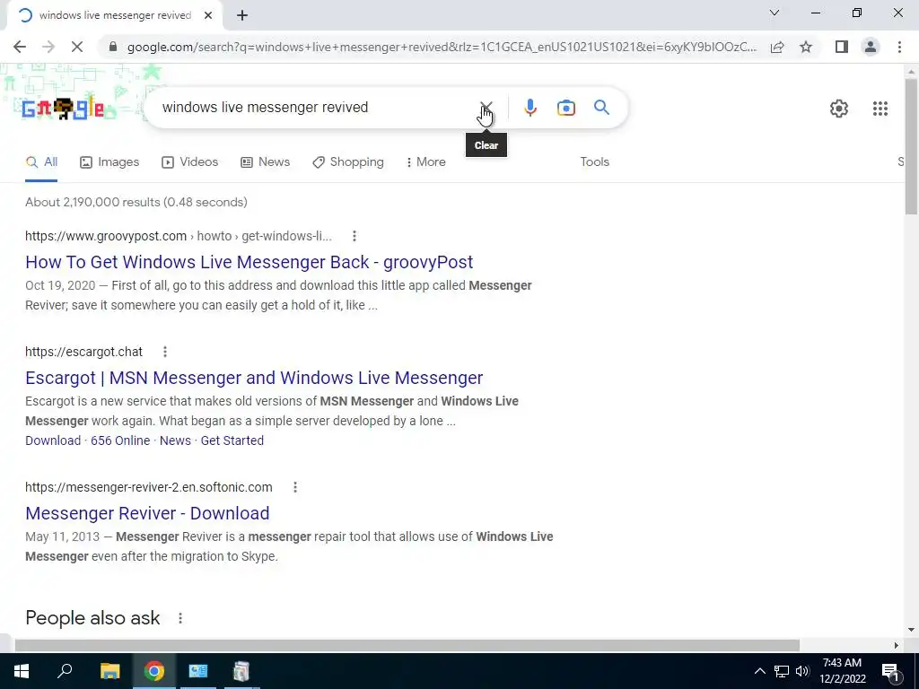This screenshot has height=689, width=919.
Task: Share this page from address bar
Action: click(777, 47)
